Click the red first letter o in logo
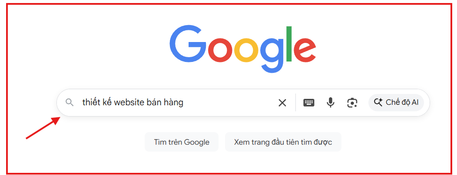This screenshot has height=175, width=457. coord(220,50)
